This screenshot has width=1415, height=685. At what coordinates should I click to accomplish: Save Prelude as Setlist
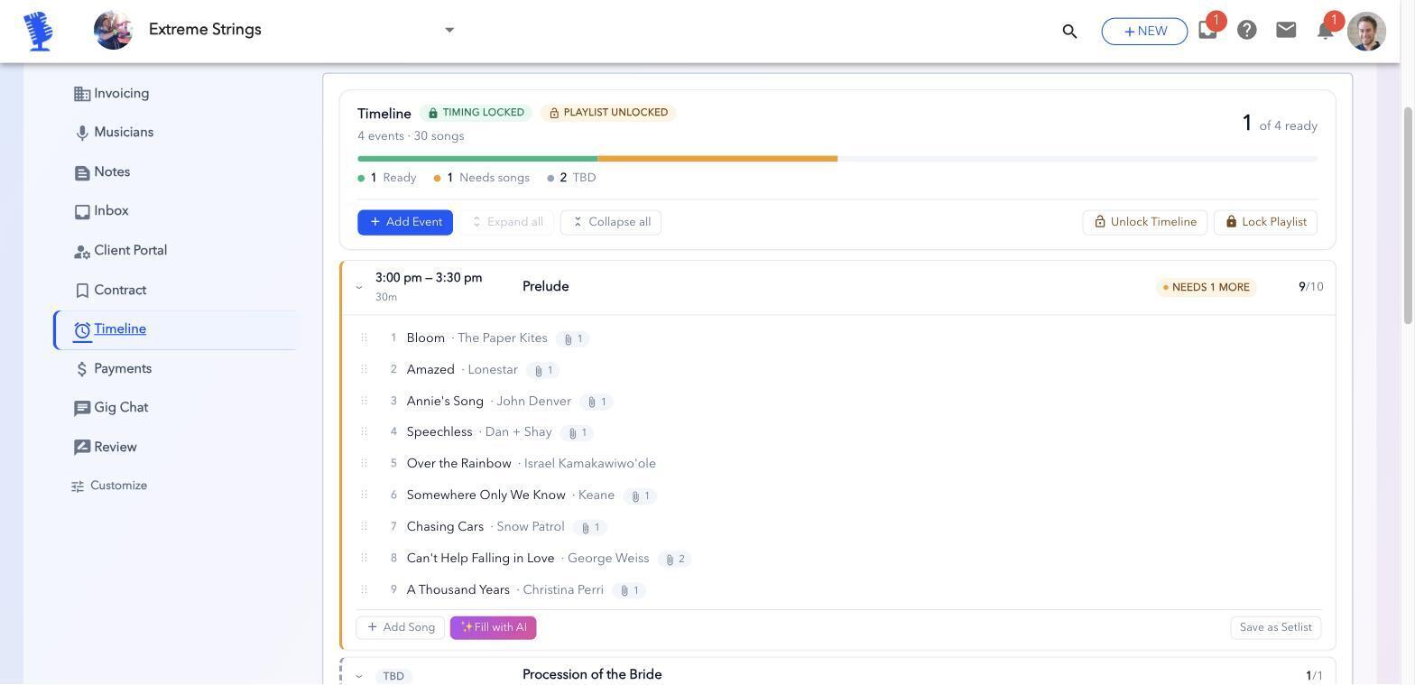tap(1276, 628)
